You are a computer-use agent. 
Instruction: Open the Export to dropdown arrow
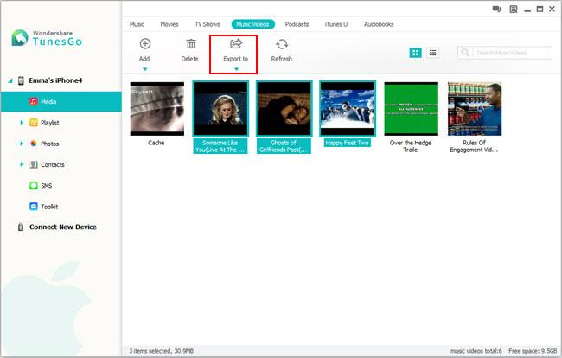click(x=236, y=69)
